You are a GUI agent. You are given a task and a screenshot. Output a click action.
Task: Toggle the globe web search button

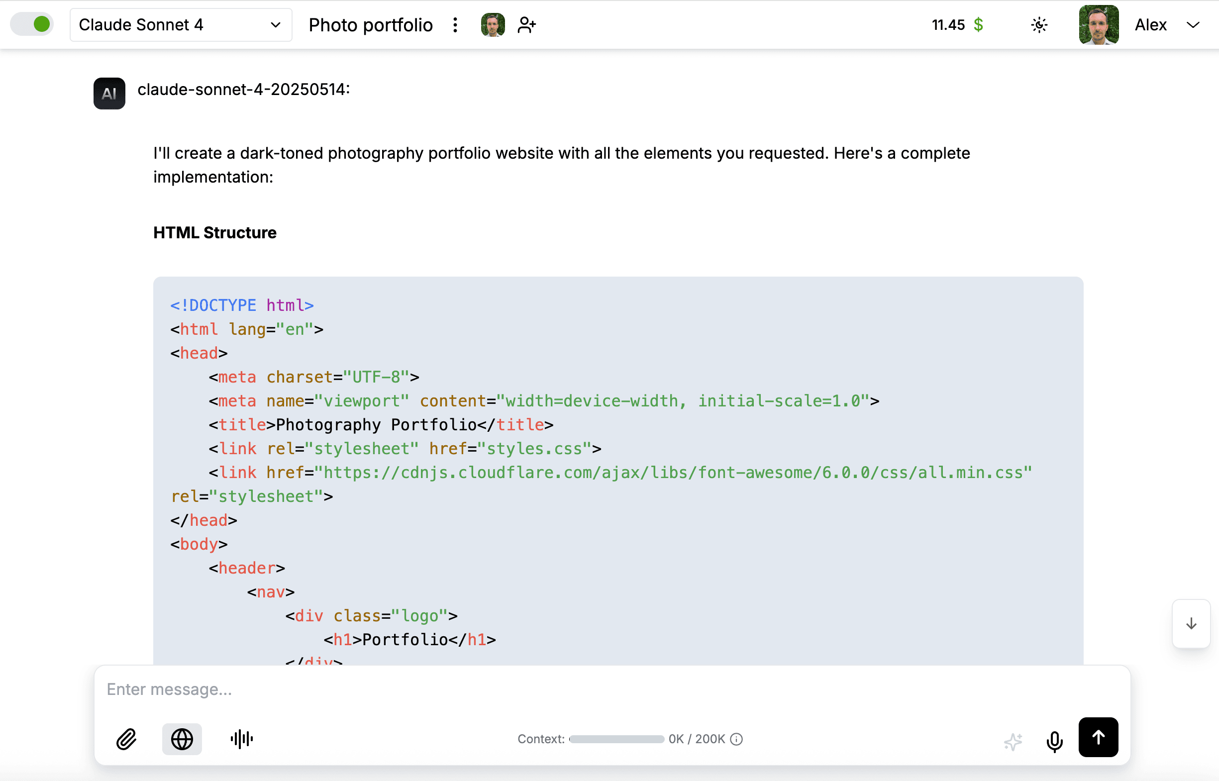pos(182,739)
